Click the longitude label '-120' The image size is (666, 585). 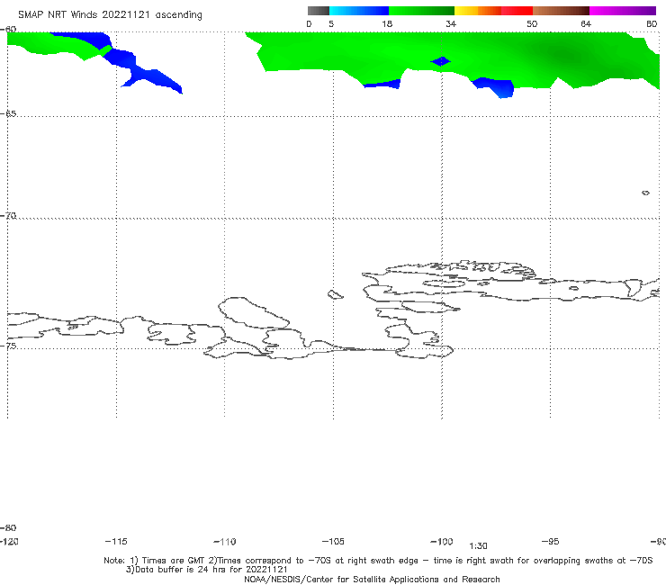coord(9,541)
